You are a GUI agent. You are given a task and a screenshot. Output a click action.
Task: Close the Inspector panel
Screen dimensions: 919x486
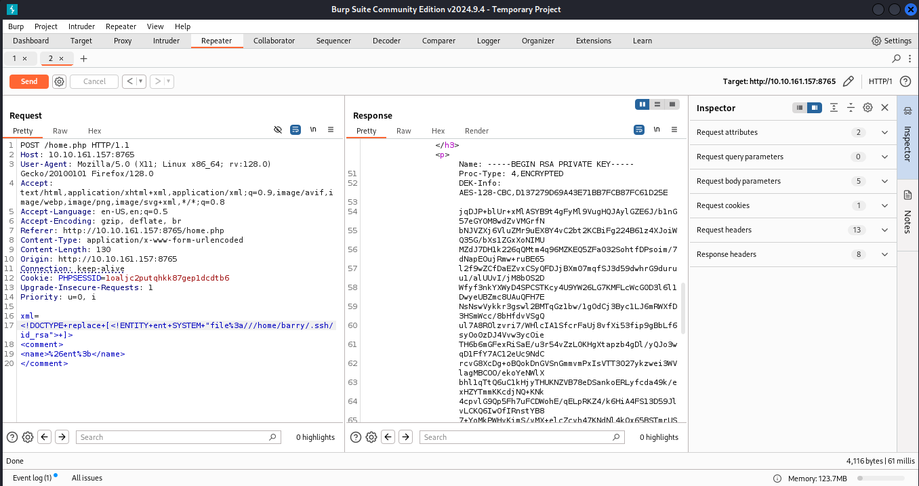tap(884, 108)
